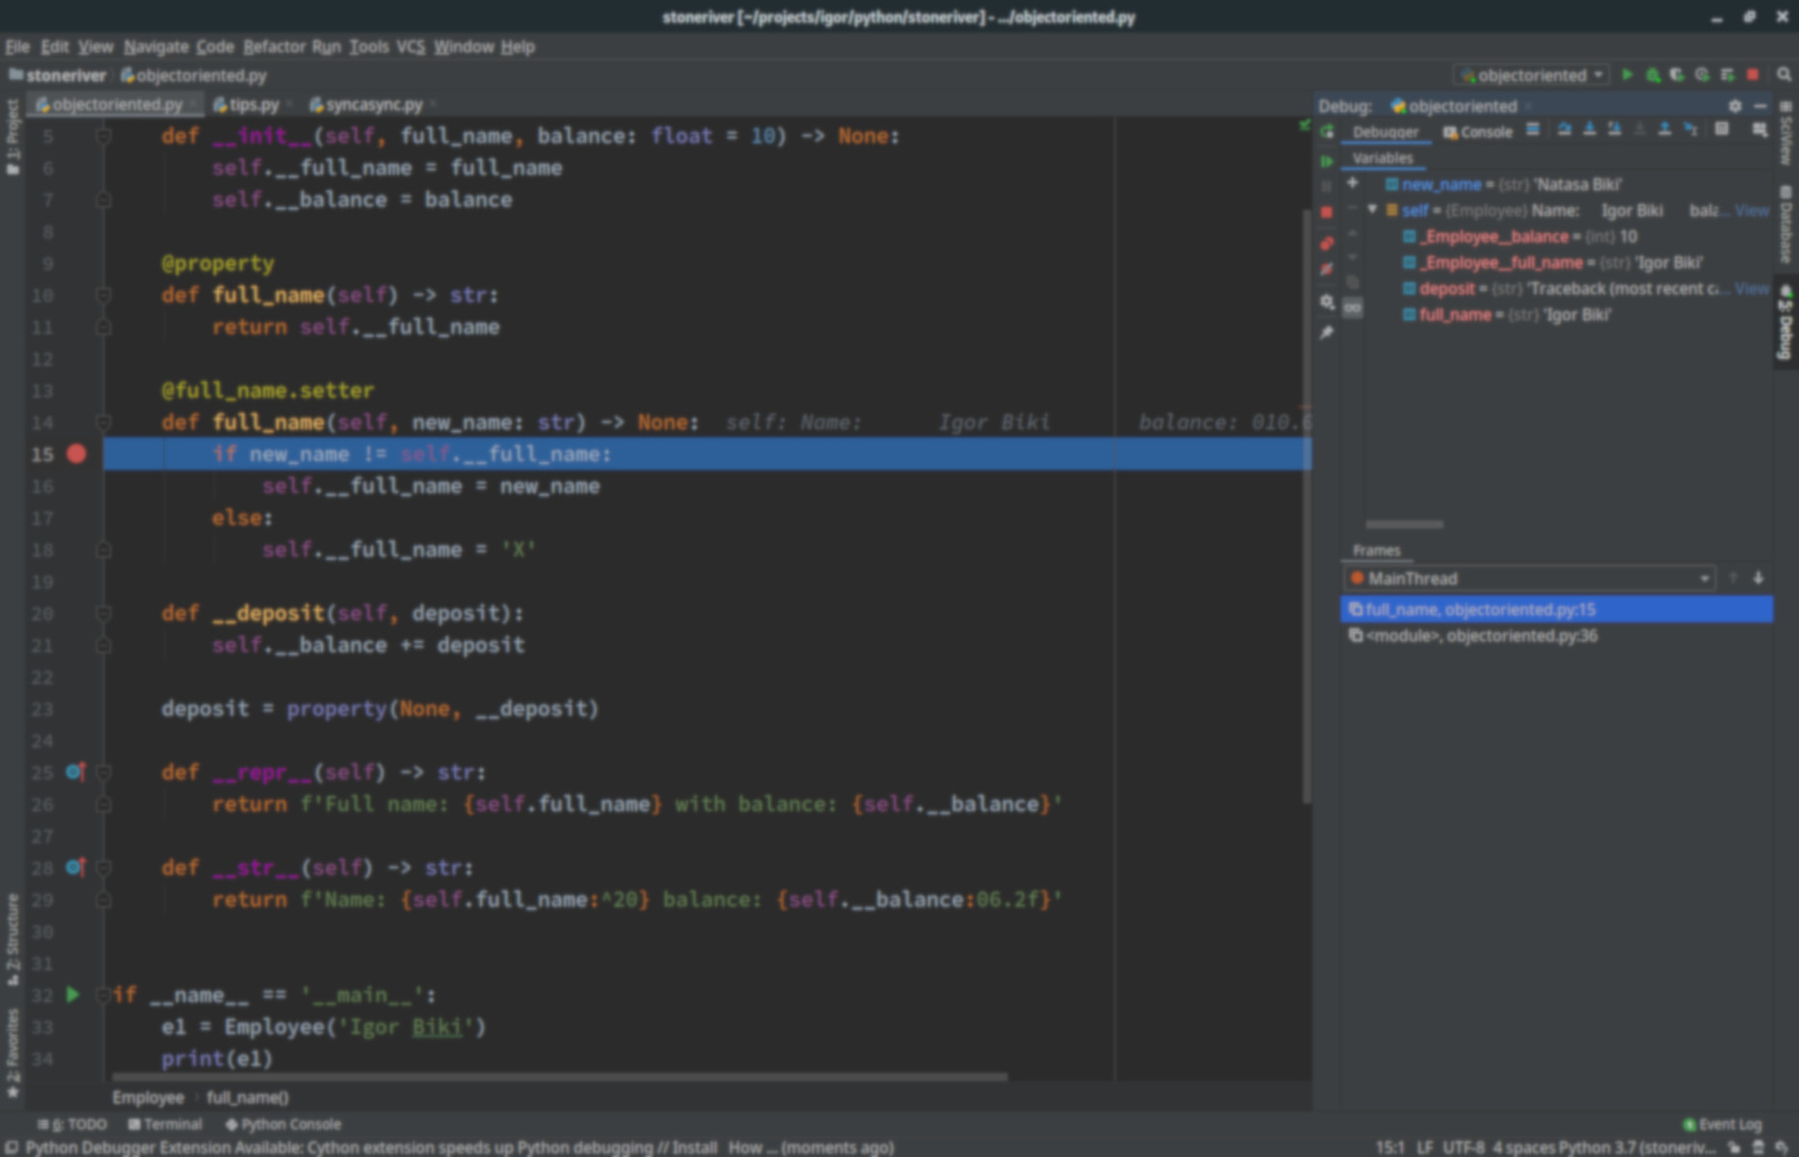Open the Debug panel settings gear
The height and width of the screenshot is (1157, 1799).
click(1735, 106)
